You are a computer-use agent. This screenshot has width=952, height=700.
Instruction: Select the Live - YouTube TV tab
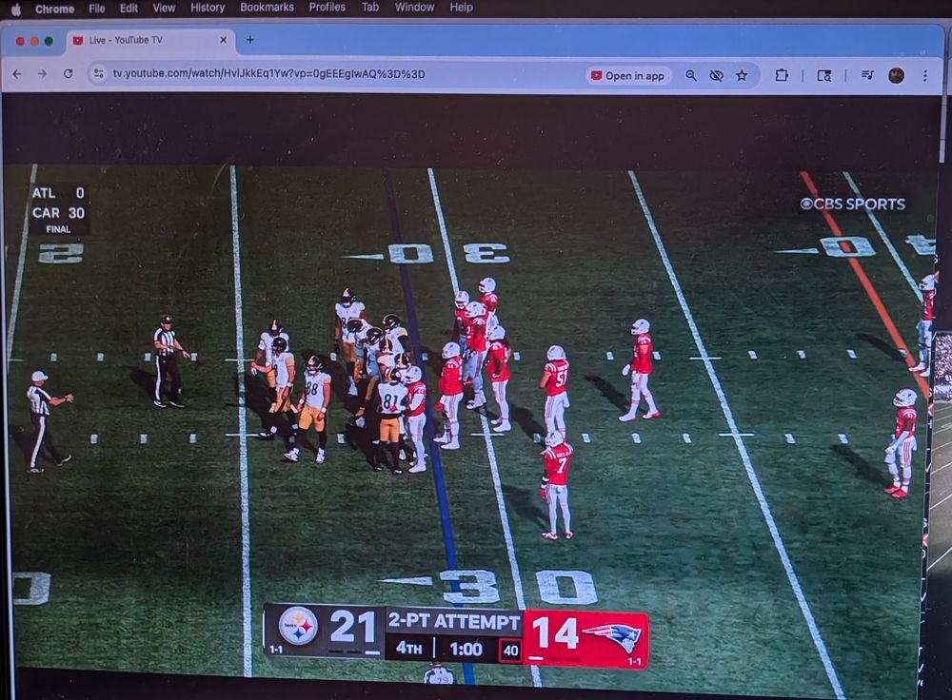(149, 40)
